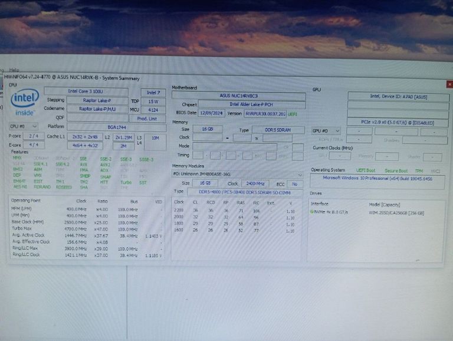This screenshot has width=453, height=341.
Task: Click the Secure Boot indicator
Action: pyautogui.click(x=395, y=170)
